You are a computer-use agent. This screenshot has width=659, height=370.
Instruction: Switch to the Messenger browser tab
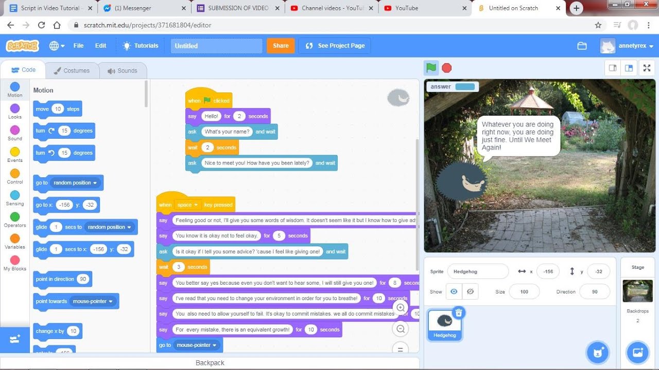coord(145,8)
